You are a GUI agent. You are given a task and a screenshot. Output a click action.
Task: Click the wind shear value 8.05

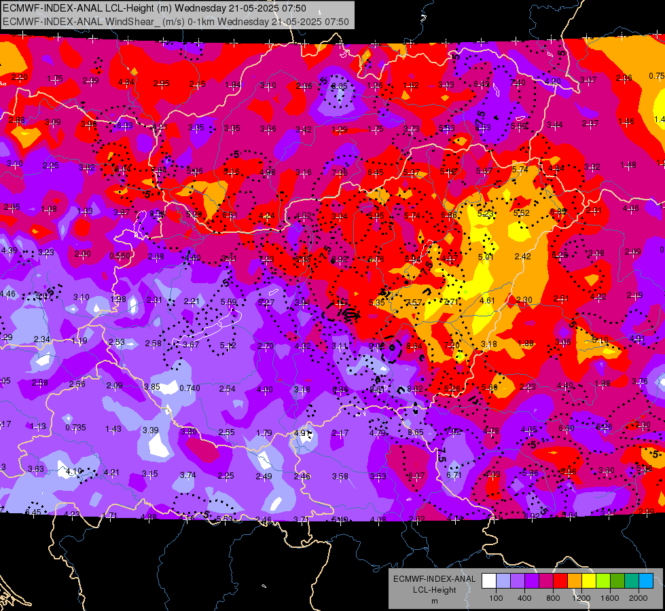click(339, 86)
